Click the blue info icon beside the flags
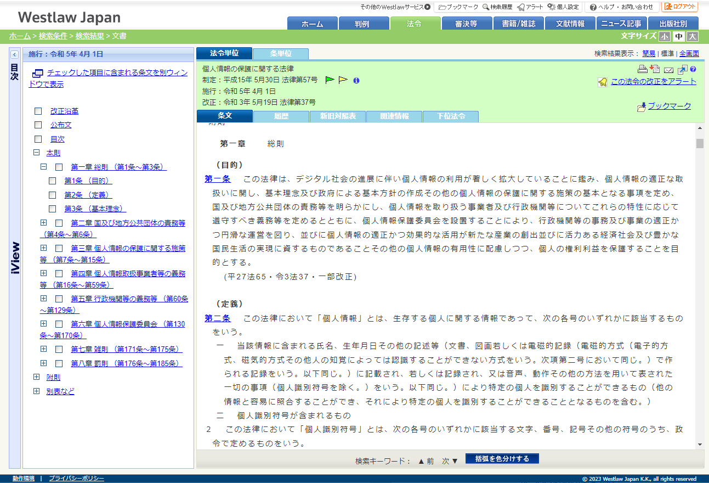This screenshot has width=709, height=483. coord(356,80)
